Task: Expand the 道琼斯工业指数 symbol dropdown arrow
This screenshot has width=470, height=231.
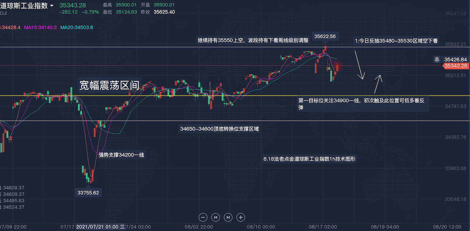Action: 52,6
